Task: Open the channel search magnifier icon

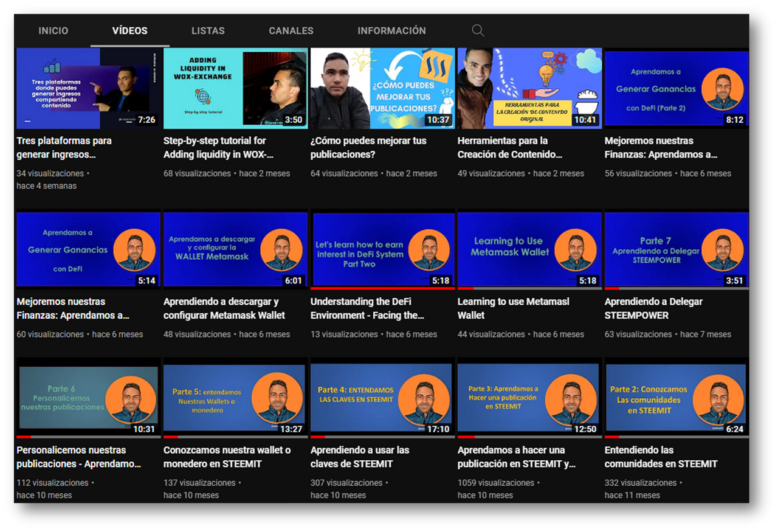Action: pos(478,30)
